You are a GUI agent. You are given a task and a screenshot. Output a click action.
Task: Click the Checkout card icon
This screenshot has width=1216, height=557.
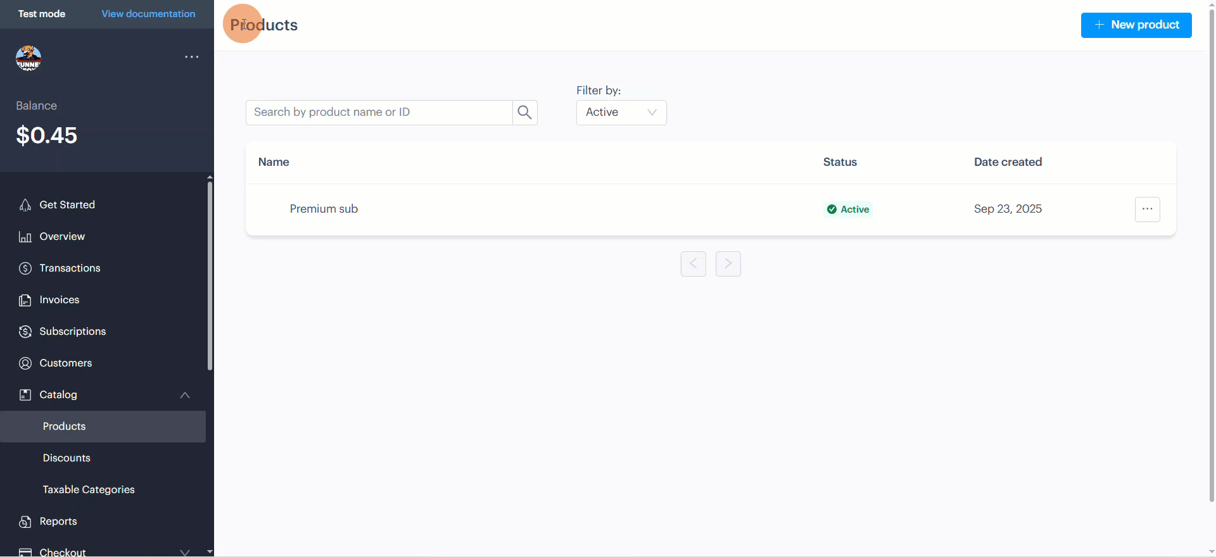25,553
